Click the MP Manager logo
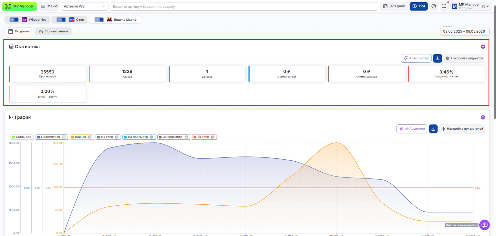496x236 pixels. [20, 6]
